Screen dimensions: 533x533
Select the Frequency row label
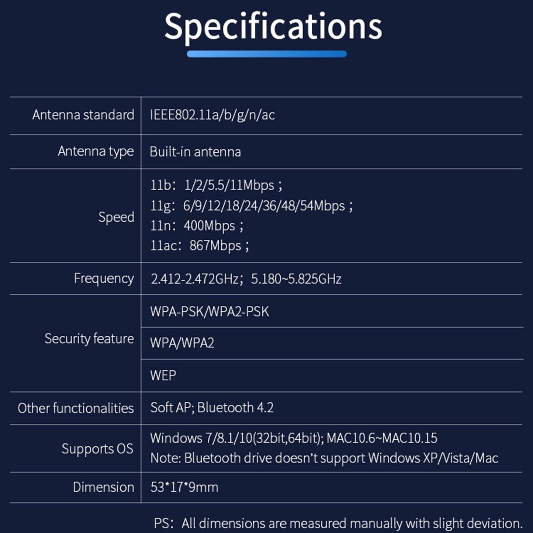(x=104, y=278)
